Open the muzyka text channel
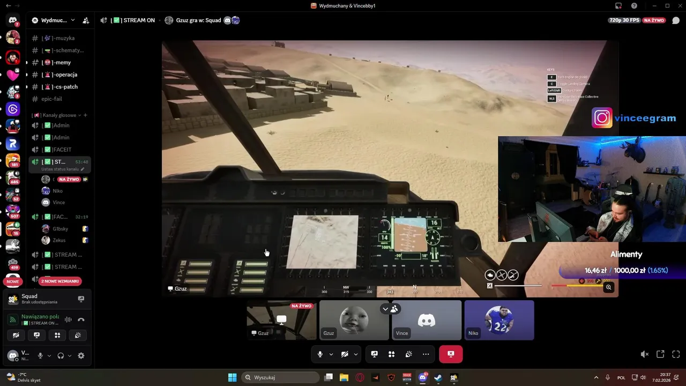The width and height of the screenshot is (686, 386). 59,38
